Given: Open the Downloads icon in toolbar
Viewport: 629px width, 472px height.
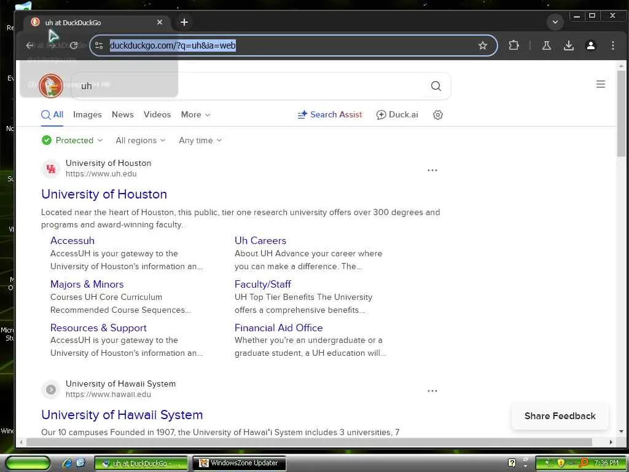Looking at the screenshot, I should point(568,45).
